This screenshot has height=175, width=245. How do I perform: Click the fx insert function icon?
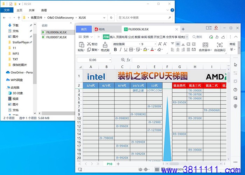(128, 60)
